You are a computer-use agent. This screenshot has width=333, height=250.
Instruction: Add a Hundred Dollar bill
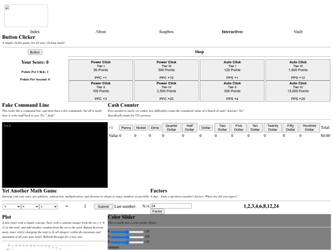point(310,128)
